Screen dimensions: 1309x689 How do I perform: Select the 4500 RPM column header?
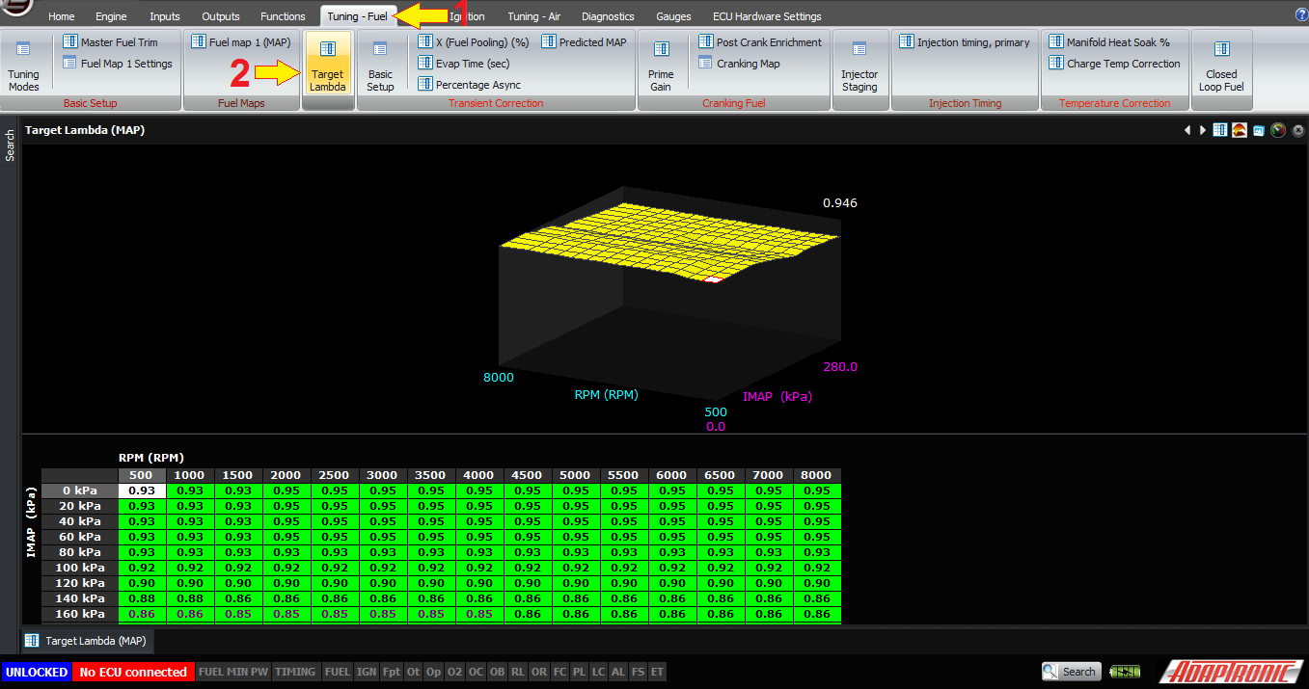[528, 475]
